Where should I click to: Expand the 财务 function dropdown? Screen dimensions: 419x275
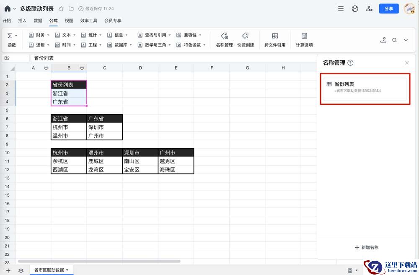39,35
